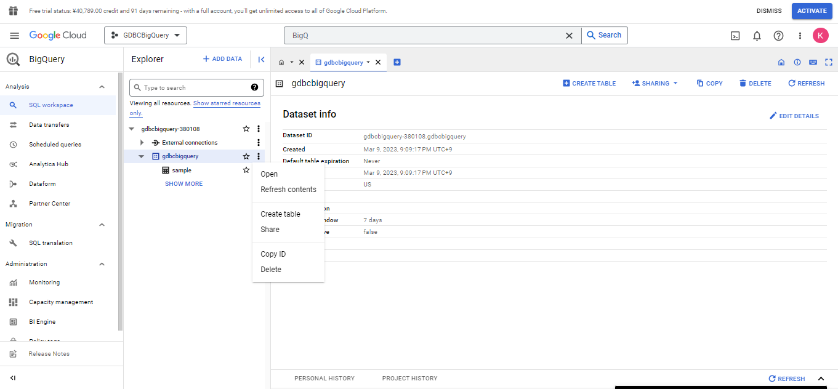Choose Copy ID in the context menu
838x389 pixels.
pyautogui.click(x=273, y=254)
